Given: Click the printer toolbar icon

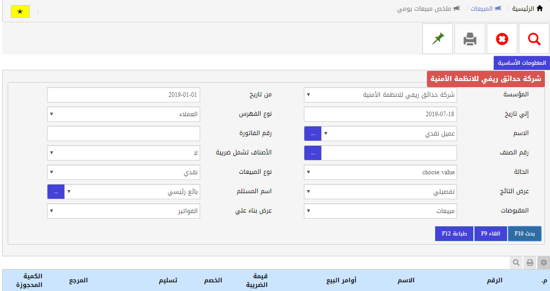Looking at the screenshot, I should (470, 39).
